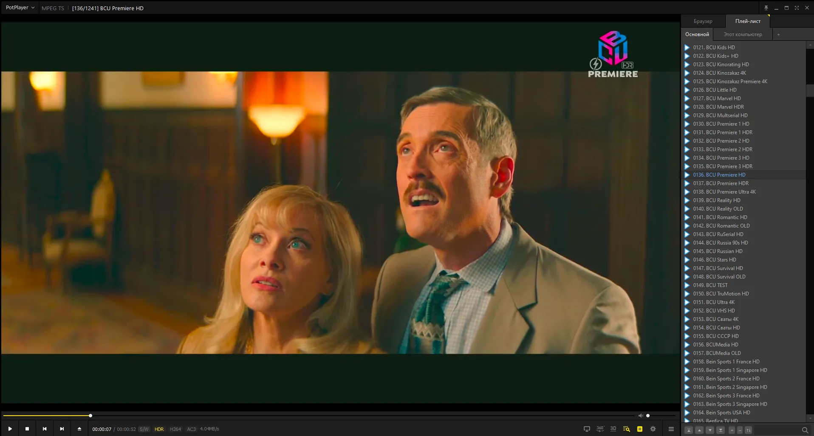Remove item with the playlist minus button
The image size is (814, 436).
(740, 430)
